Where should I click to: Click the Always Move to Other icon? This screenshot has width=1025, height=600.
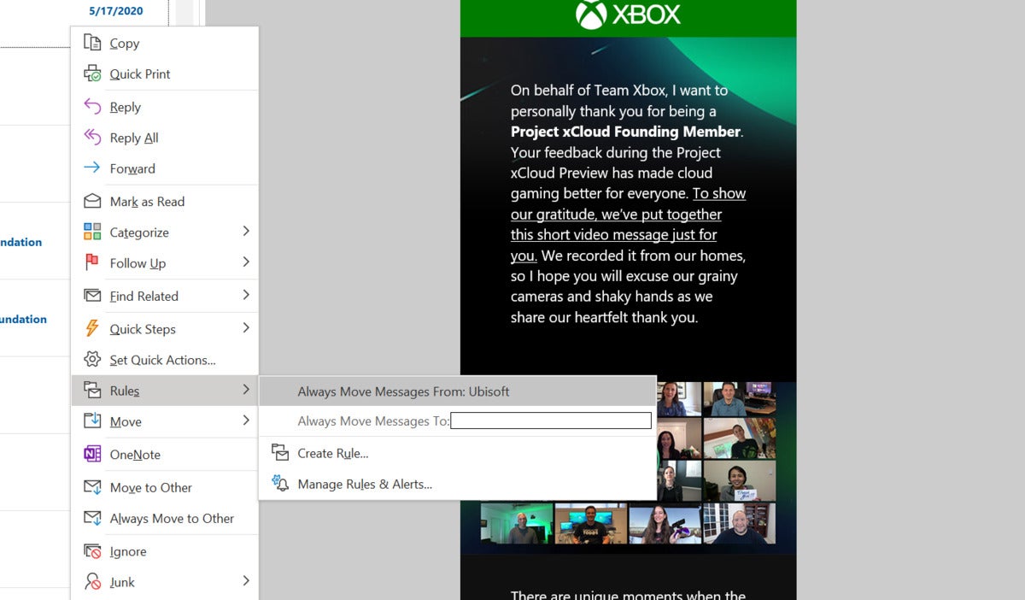[92, 518]
